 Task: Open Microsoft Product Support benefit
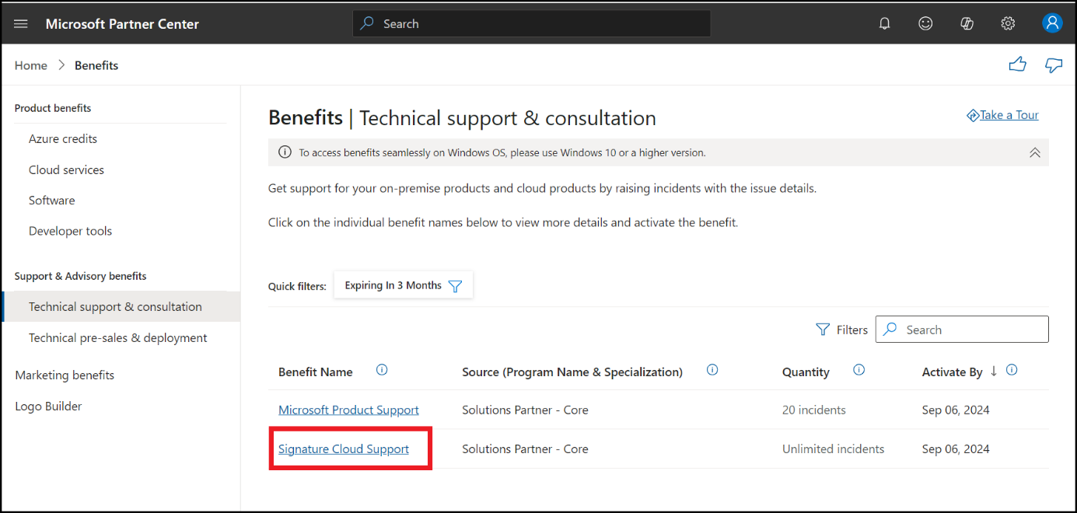click(348, 410)
